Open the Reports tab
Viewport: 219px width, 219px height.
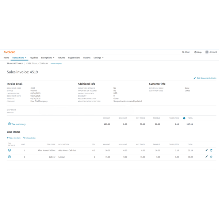(87, 58)
